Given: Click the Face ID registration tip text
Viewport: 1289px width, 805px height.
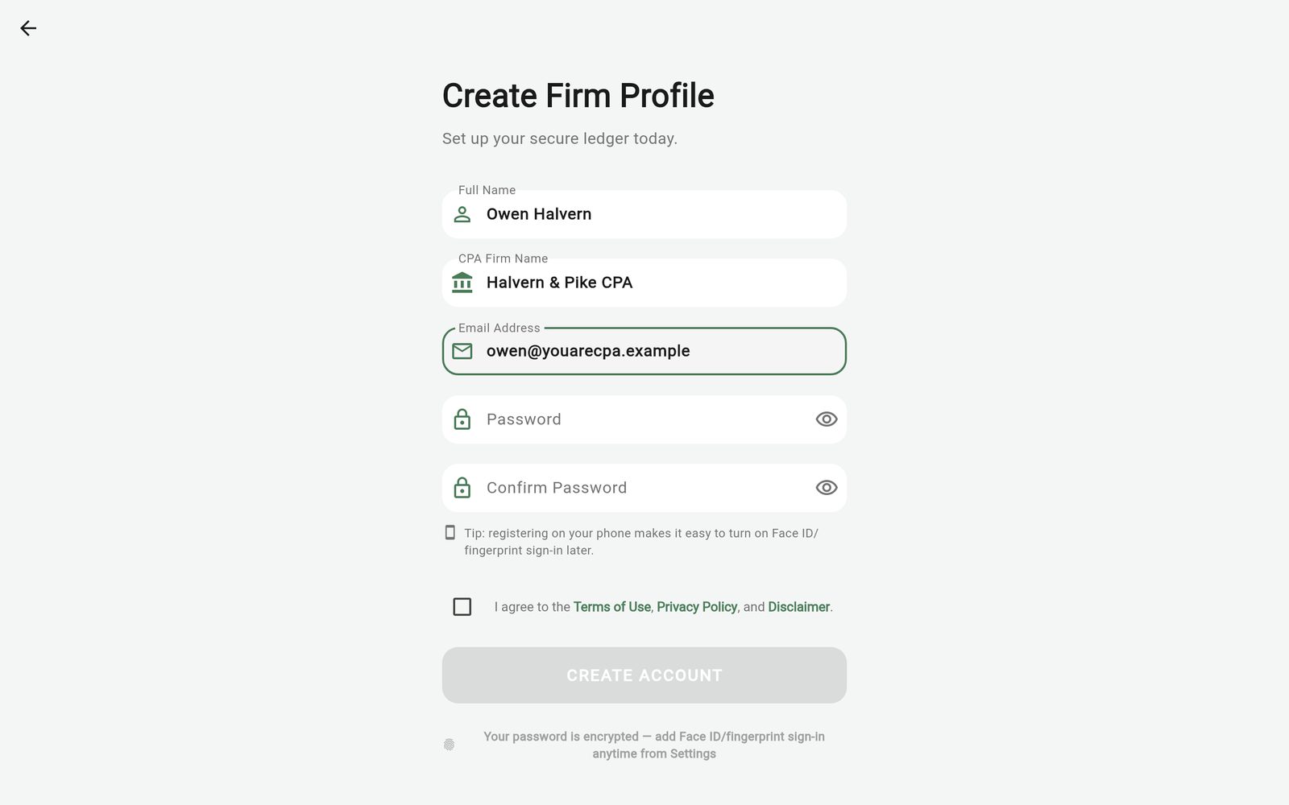Looking at the screenshot, I should (x=641, y=542).
